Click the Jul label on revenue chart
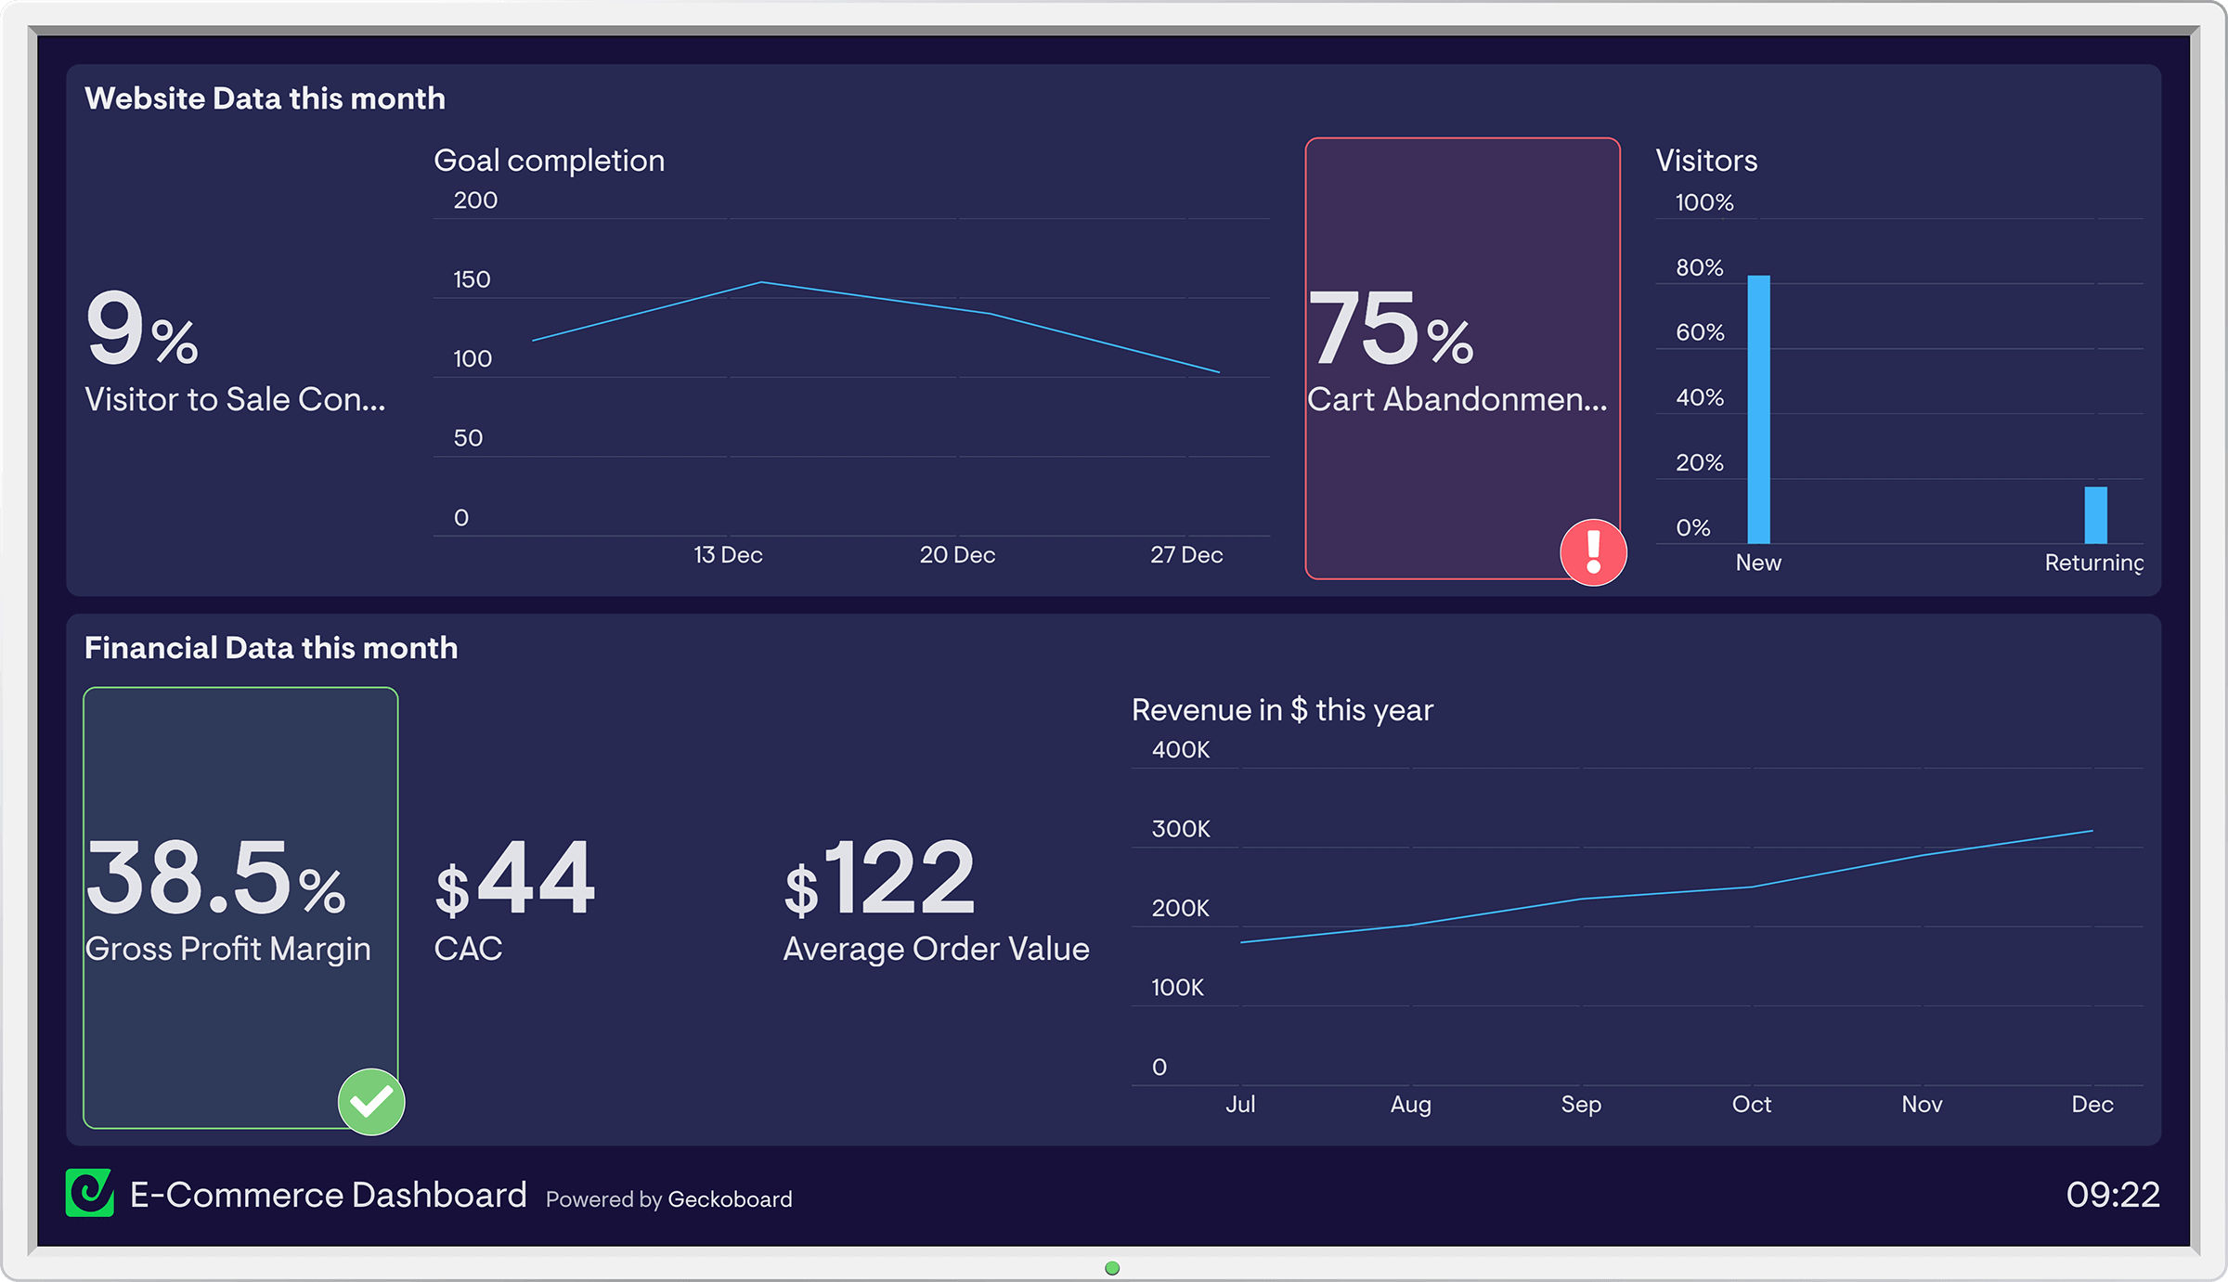 [1240, 1105]
